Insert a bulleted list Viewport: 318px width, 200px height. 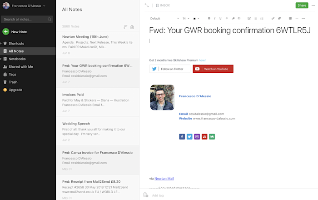(255, 18)
